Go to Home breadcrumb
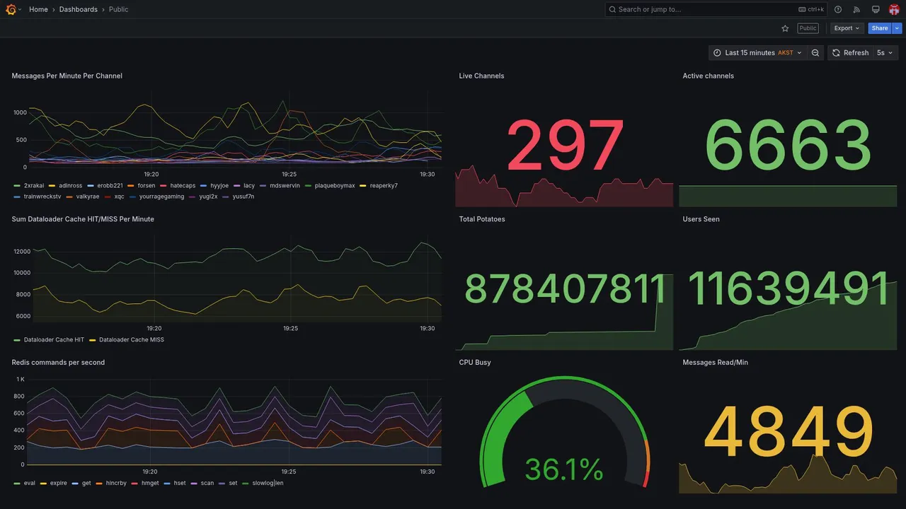The height and width of the screenshot is (509, 906). (38, 9)
